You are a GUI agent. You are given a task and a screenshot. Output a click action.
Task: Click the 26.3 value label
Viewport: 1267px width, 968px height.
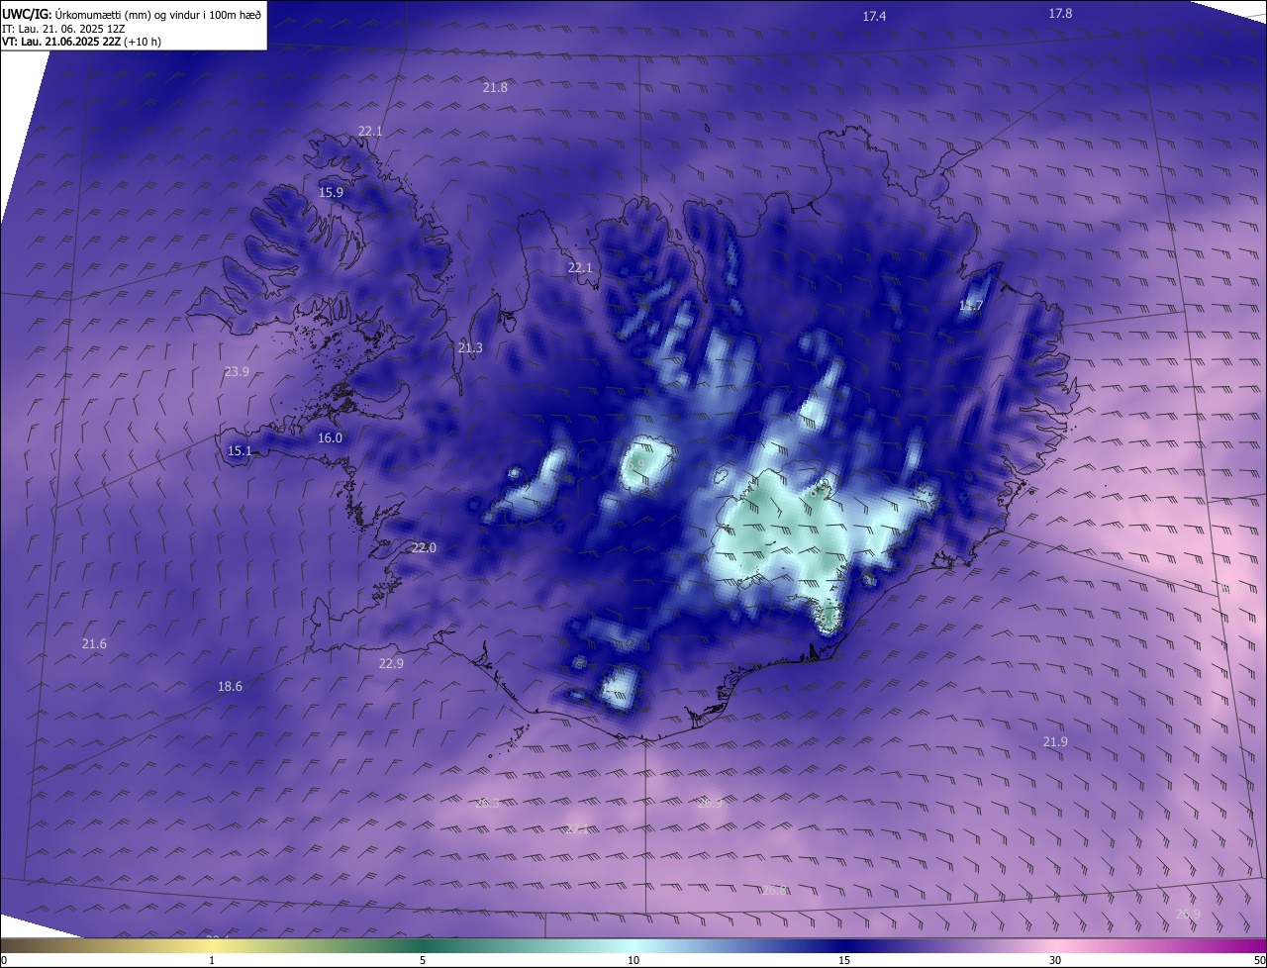click(x=487, y=804)
